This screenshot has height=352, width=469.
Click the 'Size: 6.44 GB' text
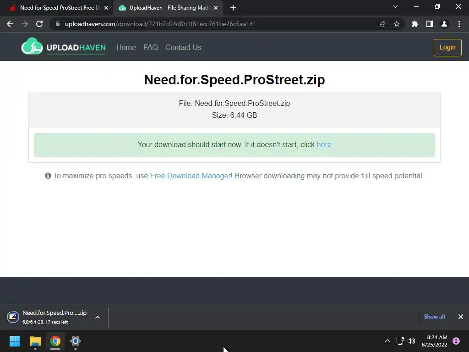click(234, 115)
